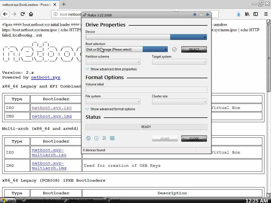Expand Show advanced format options
271x203 pixels.
[110, 109]
